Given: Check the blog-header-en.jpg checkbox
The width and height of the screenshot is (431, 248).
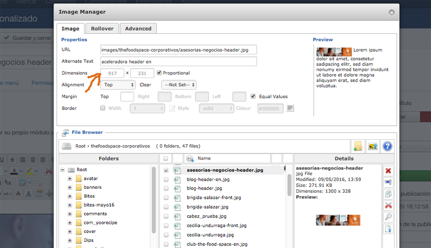Looking at the screenshot, I should coord(166,180).
